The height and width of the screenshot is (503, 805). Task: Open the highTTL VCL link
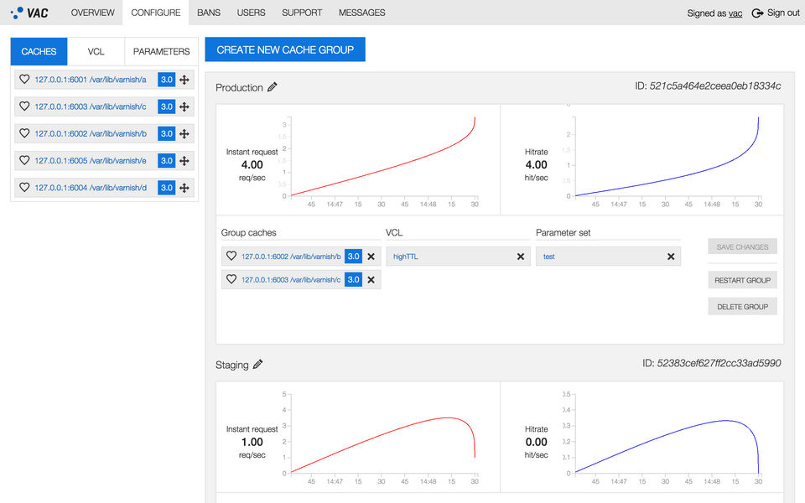tap(406, 257)
